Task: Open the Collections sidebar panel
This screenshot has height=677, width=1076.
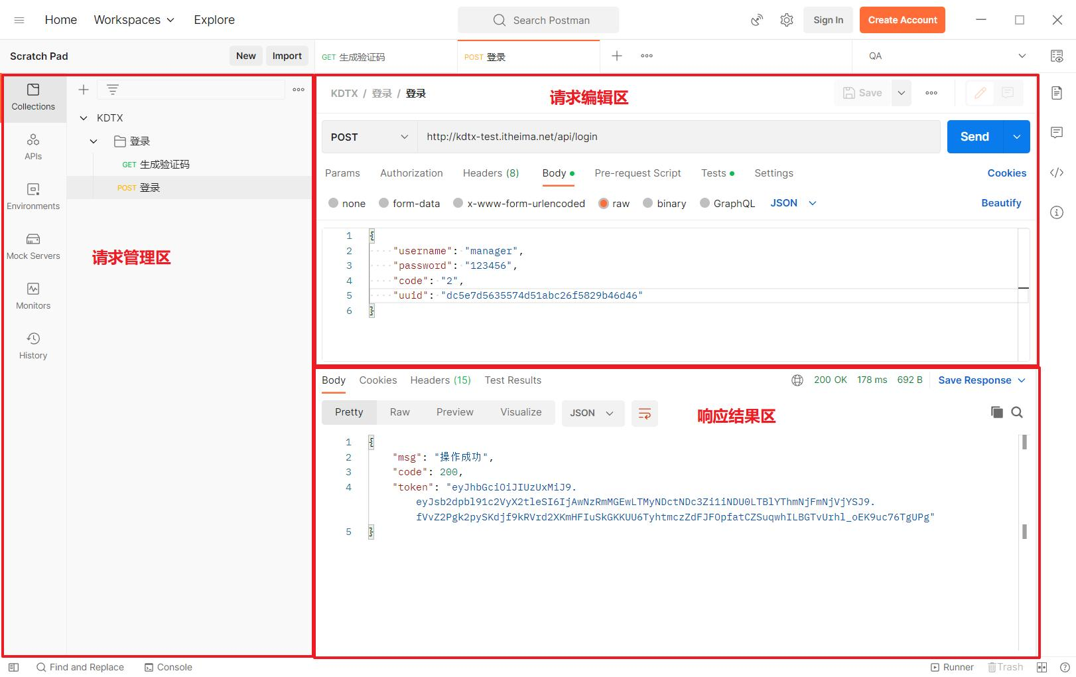Action: coord(33,97)
